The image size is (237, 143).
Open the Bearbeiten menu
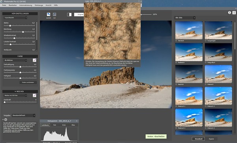click(x=13, y=5)
